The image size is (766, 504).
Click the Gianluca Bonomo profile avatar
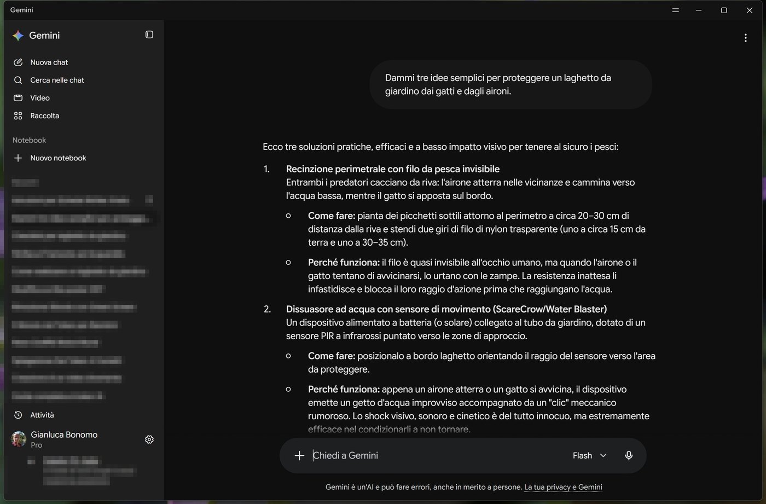19,439
